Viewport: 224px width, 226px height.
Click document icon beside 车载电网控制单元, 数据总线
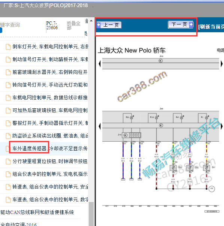(8, 97)
